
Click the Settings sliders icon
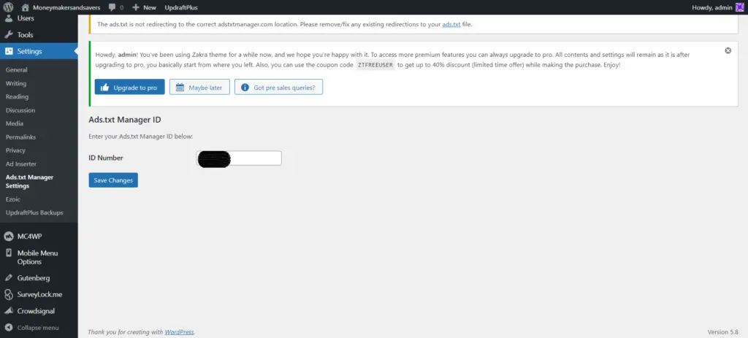pyautogui.click(x=8, y=51)
